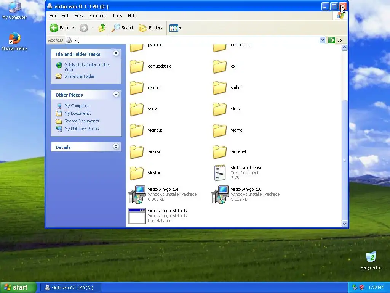Screen dimensions: 390x293
Task: Maximize the virtio-win Explorer window
Action: 334,6
